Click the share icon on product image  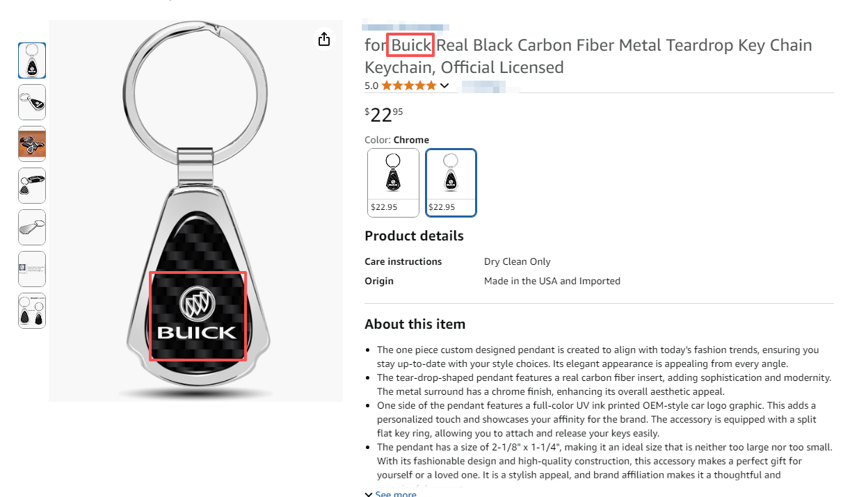point(323,39)
